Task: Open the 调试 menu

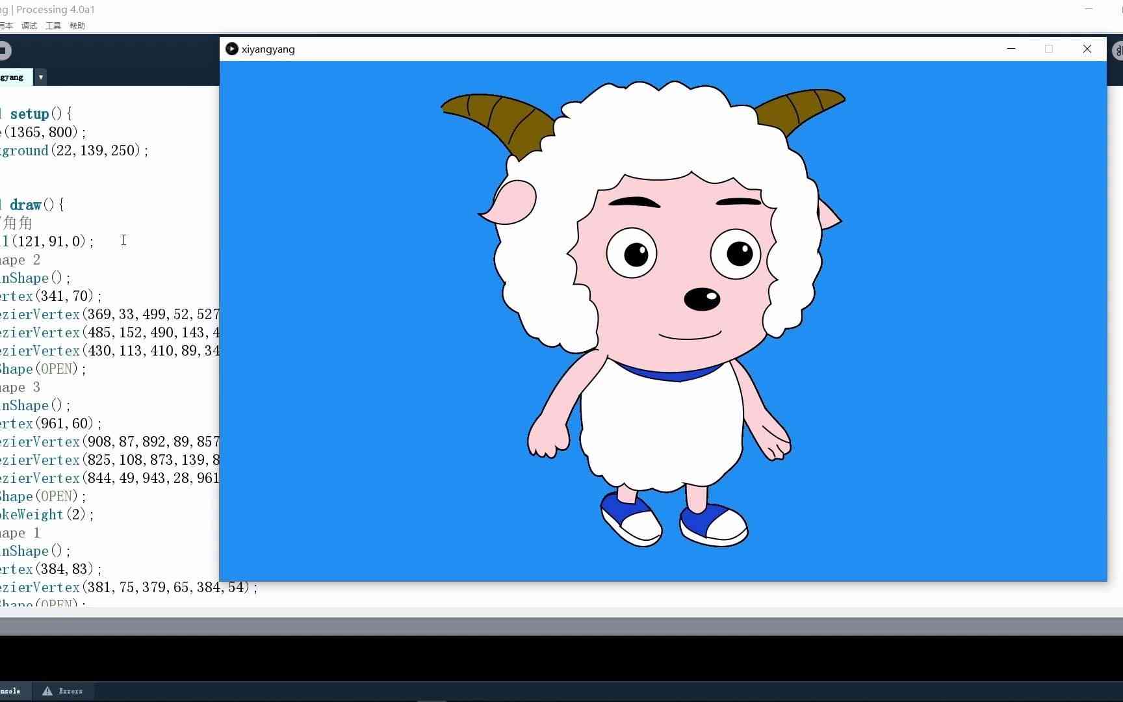Action: (x=29, y=26)
